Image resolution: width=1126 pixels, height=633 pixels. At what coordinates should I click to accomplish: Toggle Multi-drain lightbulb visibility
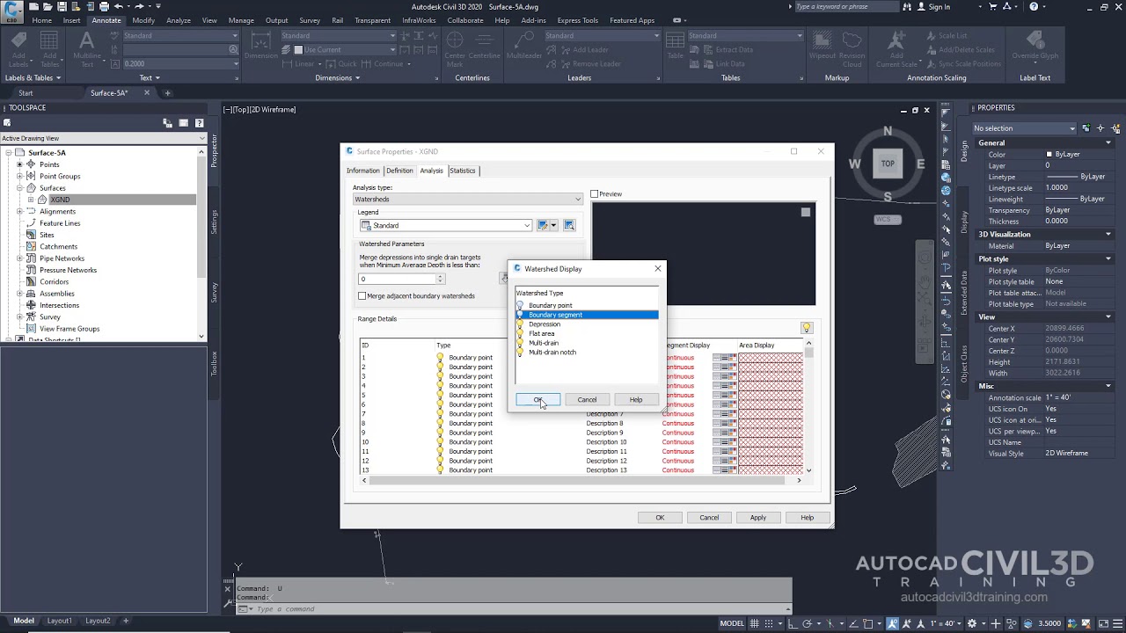click(520, 343)
